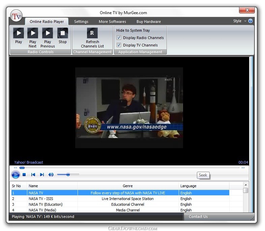Click Play Previous in Radio Controls

(48, 38)
